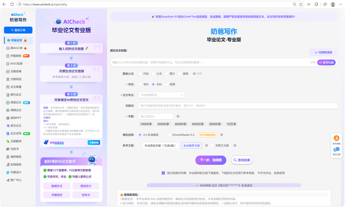
Task: Click 下一步，选提纲 button
Action: pyautogui.click(x=211, y=160)
